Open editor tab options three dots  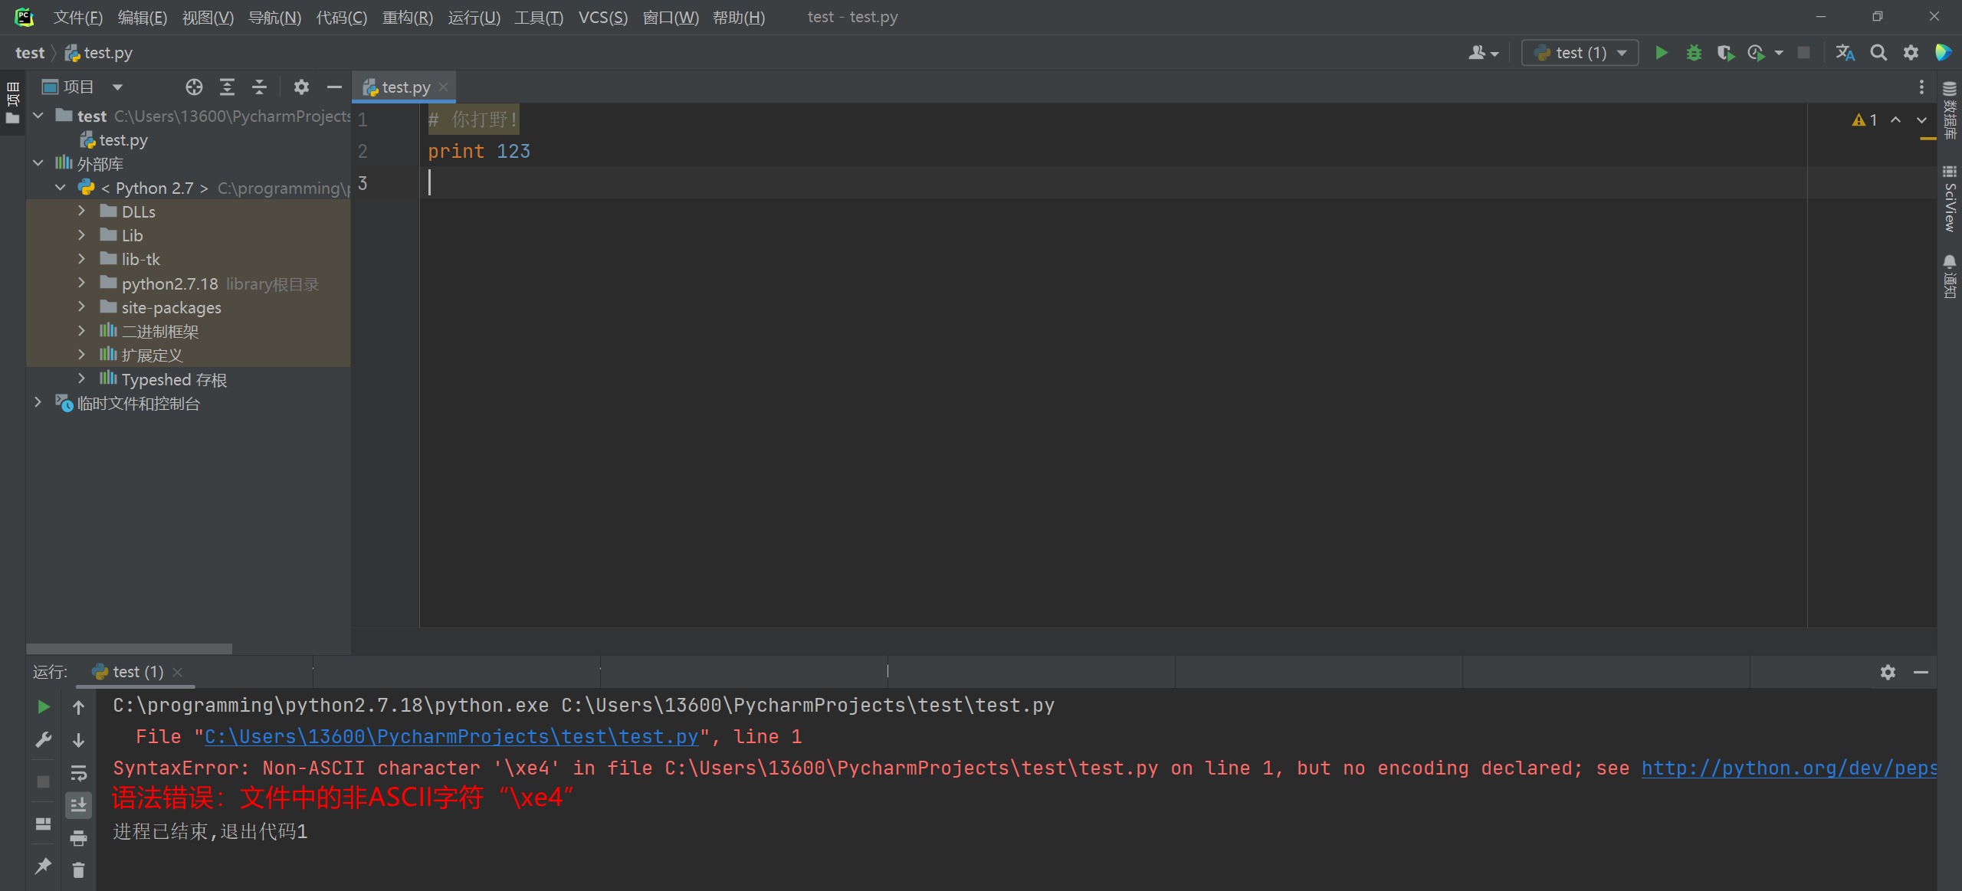pos(1921,87)
